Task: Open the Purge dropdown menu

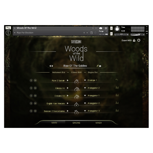Action: pos(106,31)
